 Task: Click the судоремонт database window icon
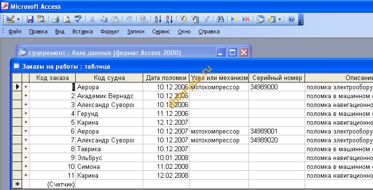[x=23, y=53]
